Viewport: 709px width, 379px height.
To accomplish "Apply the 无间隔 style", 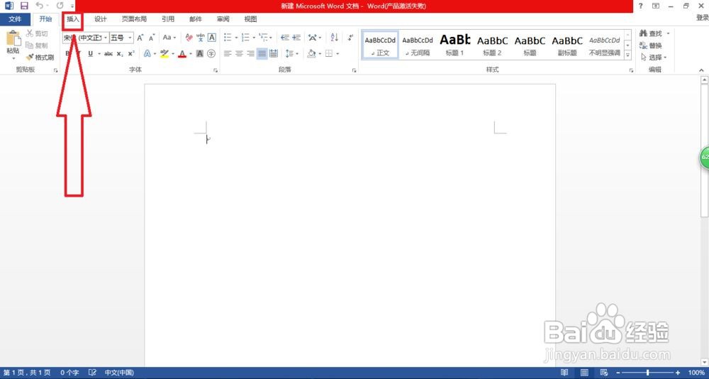I will coord(418,45).
